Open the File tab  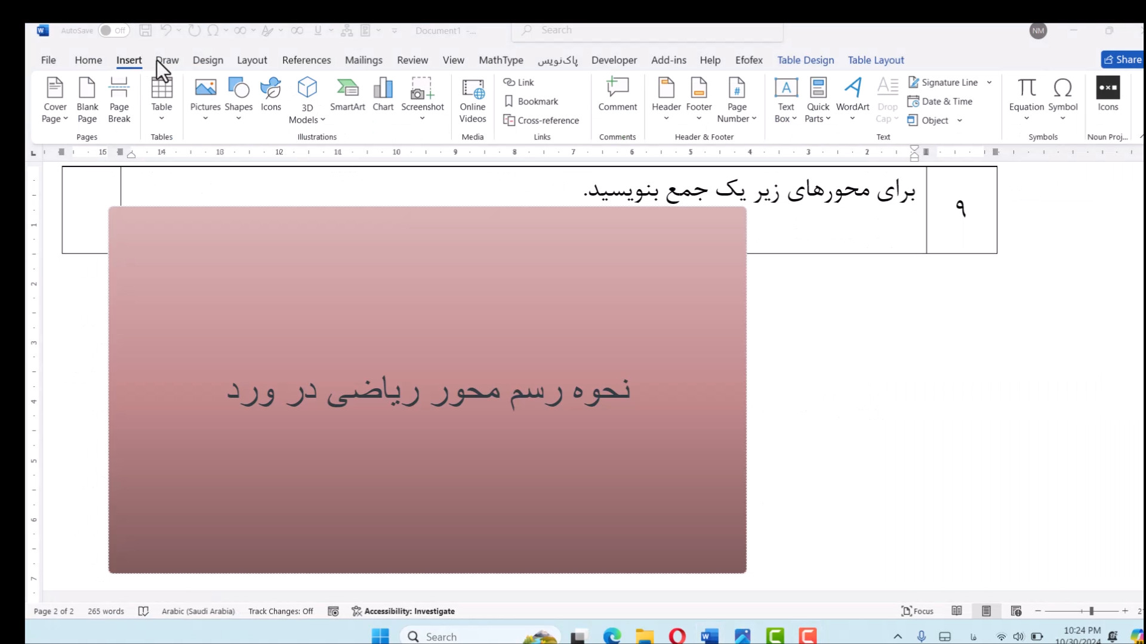(48, 60)
